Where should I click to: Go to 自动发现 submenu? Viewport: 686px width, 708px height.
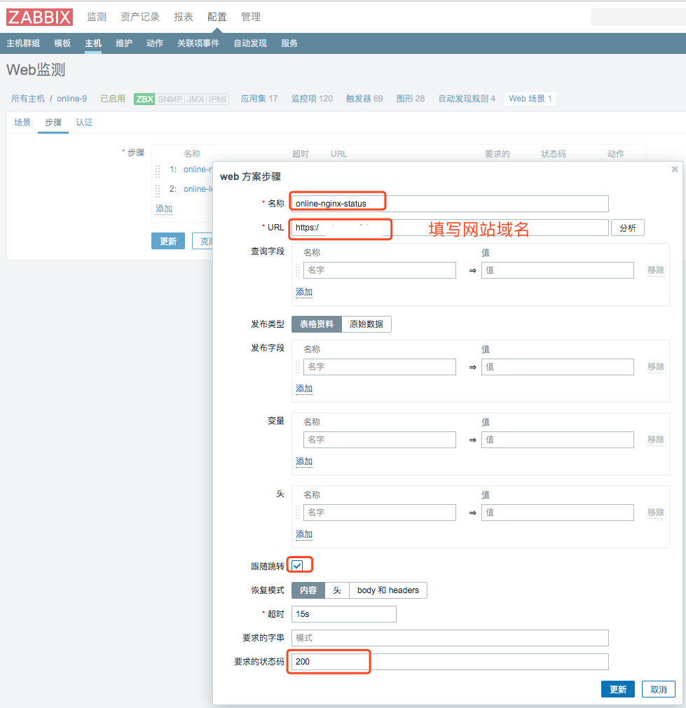pos(250,43)
